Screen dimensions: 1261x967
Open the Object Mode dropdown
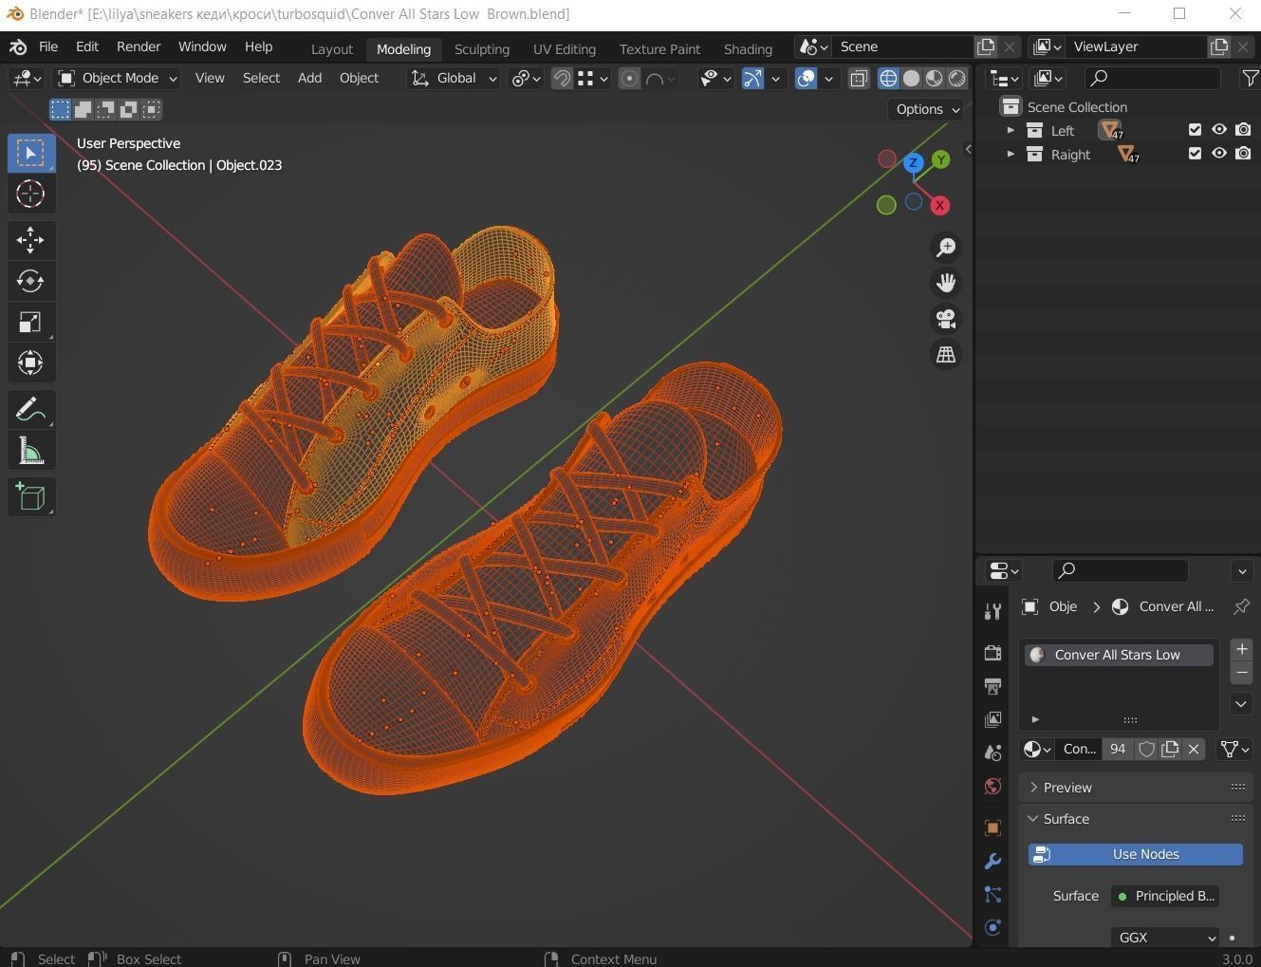point(118,78)
